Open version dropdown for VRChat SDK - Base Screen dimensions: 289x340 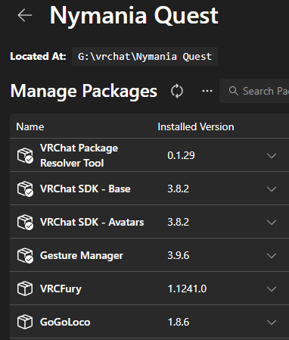(272, 189)
